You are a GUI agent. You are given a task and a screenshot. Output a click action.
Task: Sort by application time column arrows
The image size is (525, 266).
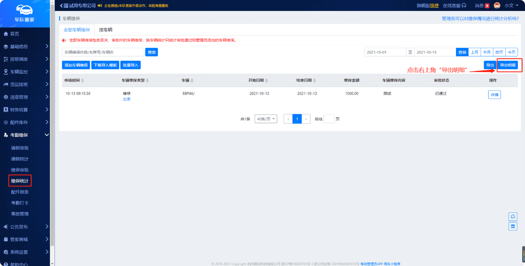click(x=82, y=80)
